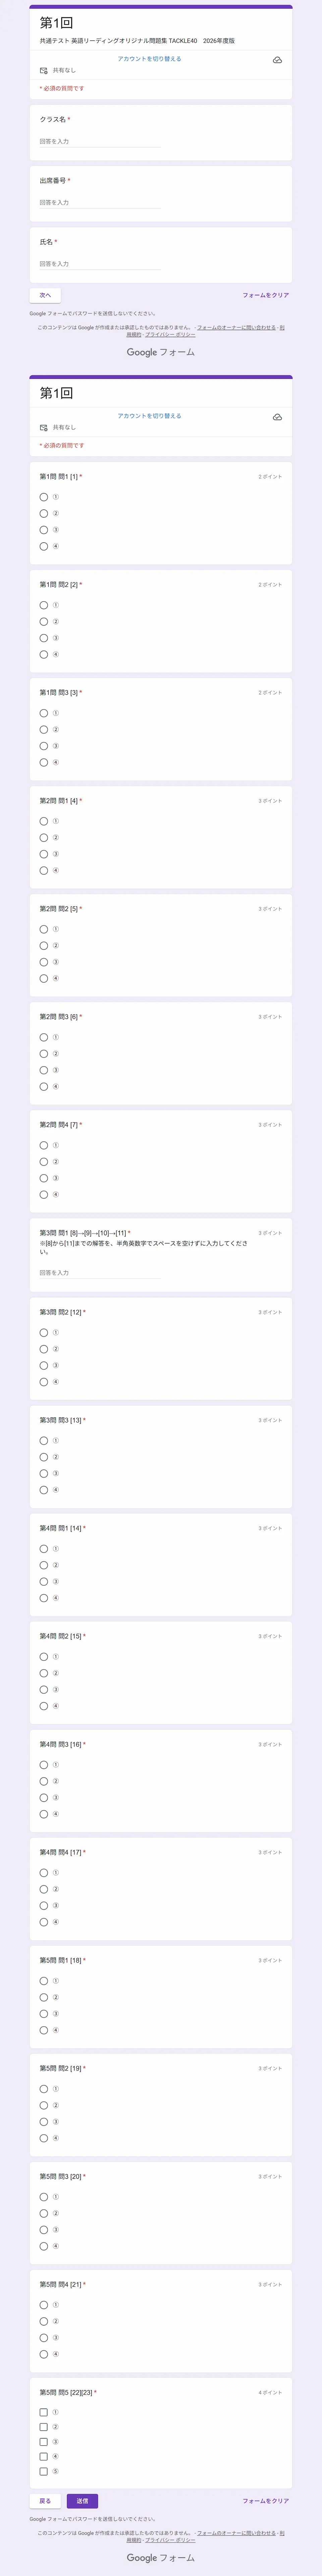
Task: Open Google フォーム logo below the 次へ button
Action: pyautogui.click(x=161, y=352)
